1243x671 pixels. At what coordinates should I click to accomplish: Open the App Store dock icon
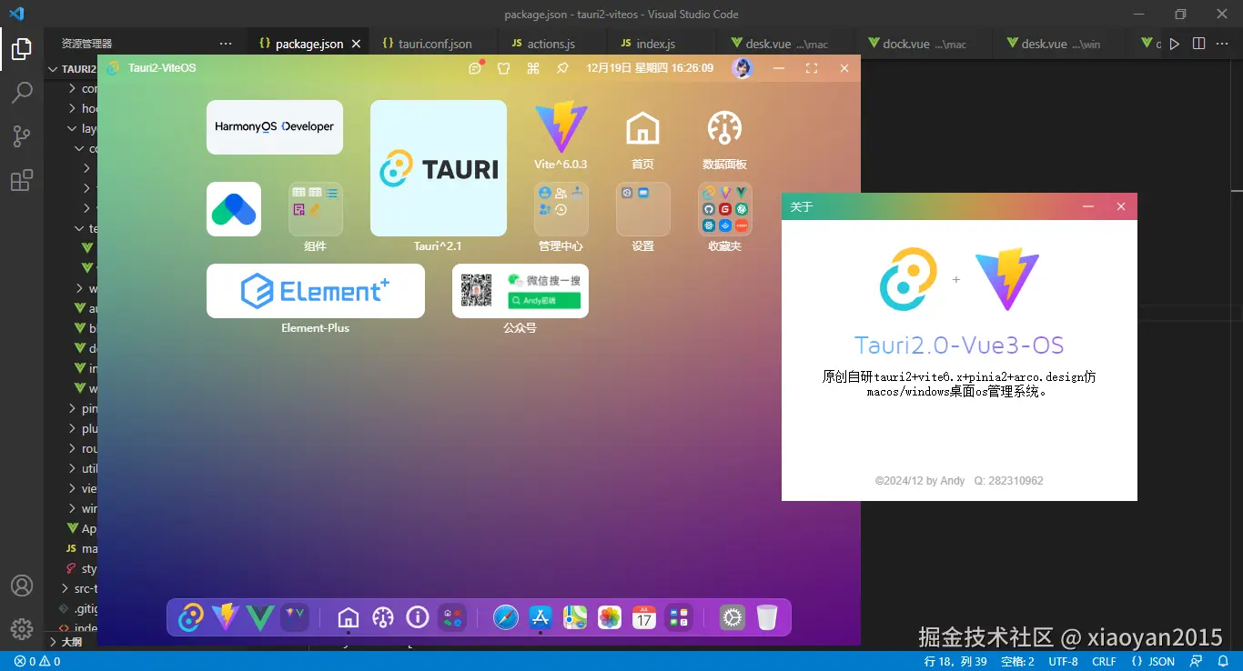coord(541,618)
